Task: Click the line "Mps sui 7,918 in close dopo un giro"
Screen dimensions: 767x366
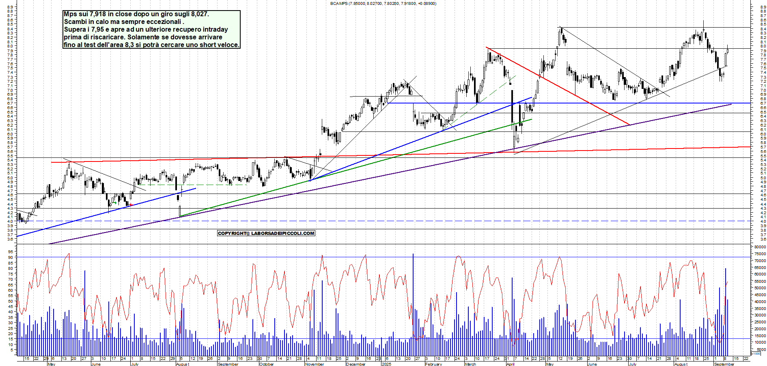Action: pyautogui.click(x=136, y=14)
